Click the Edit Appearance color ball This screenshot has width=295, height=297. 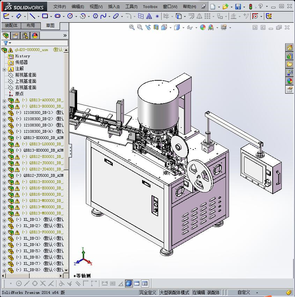point(203,28)
